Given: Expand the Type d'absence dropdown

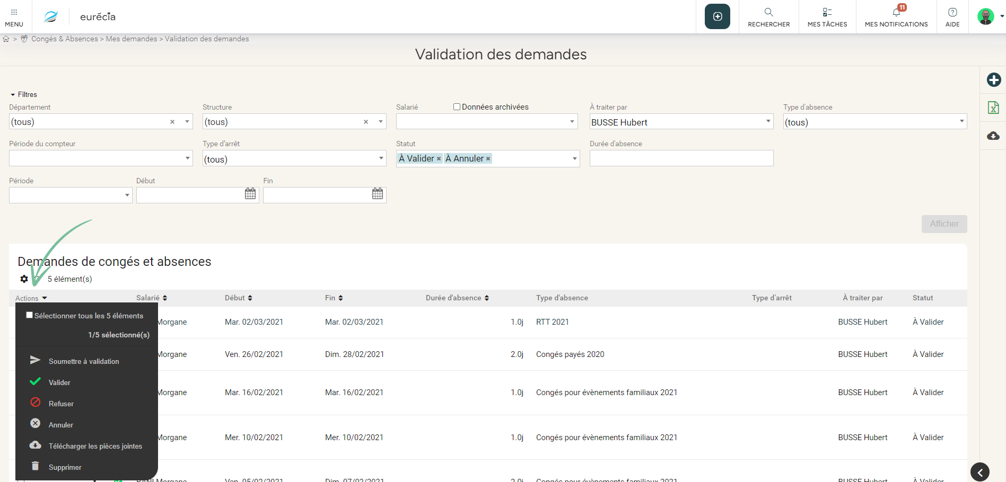Looking at the screenshot, I should point(961,122).
